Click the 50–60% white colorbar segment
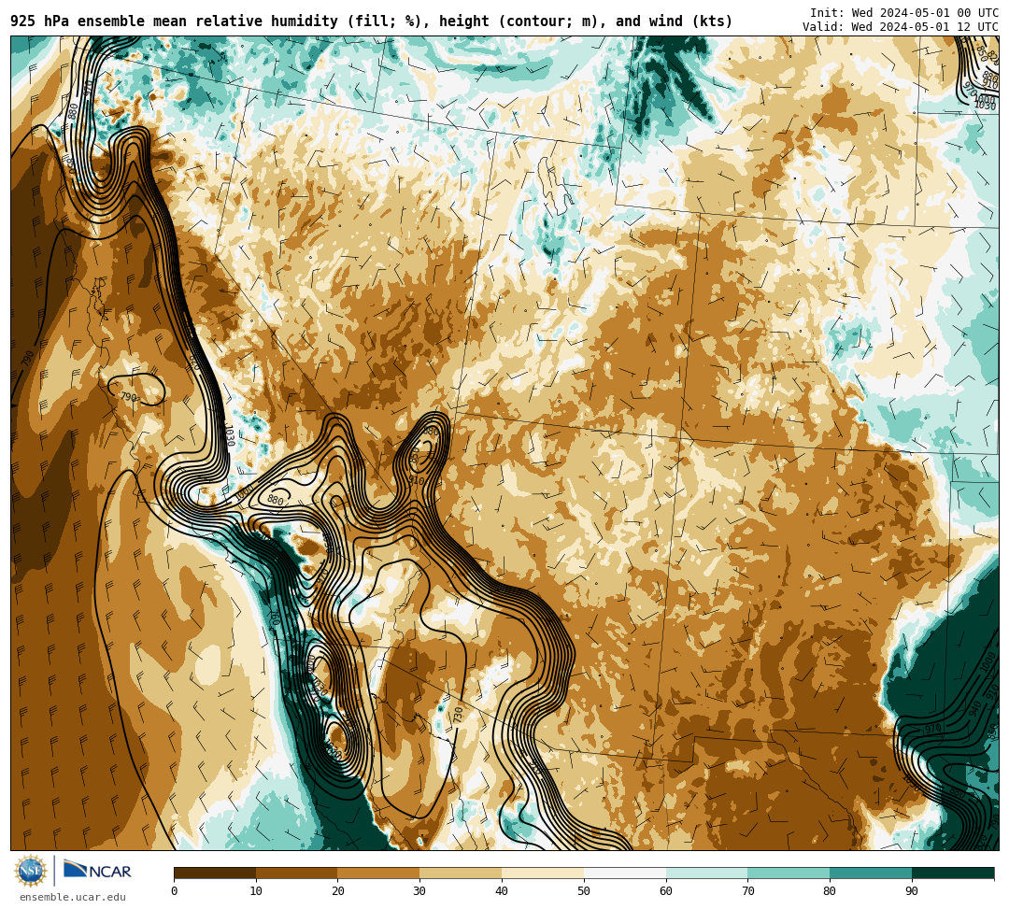Image resolution: width=1009 pixels, height=909 pixels. [625, 873]
